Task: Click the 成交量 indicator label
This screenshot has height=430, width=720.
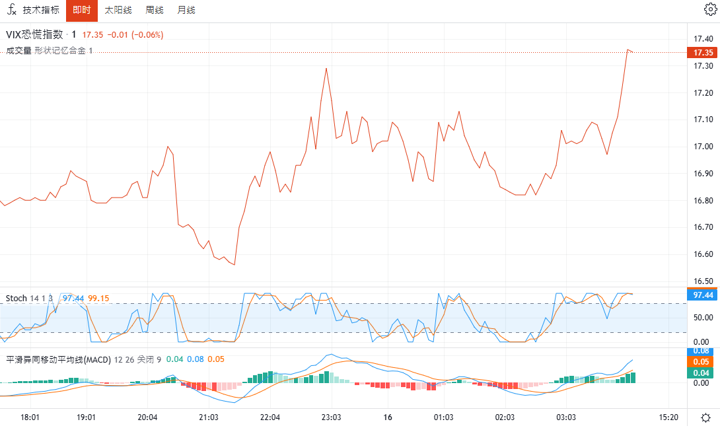Action: click(19, 51)
